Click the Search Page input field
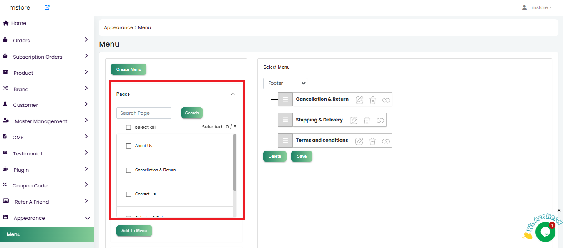Viewport: 563px width, 249px height. (143, 113)
